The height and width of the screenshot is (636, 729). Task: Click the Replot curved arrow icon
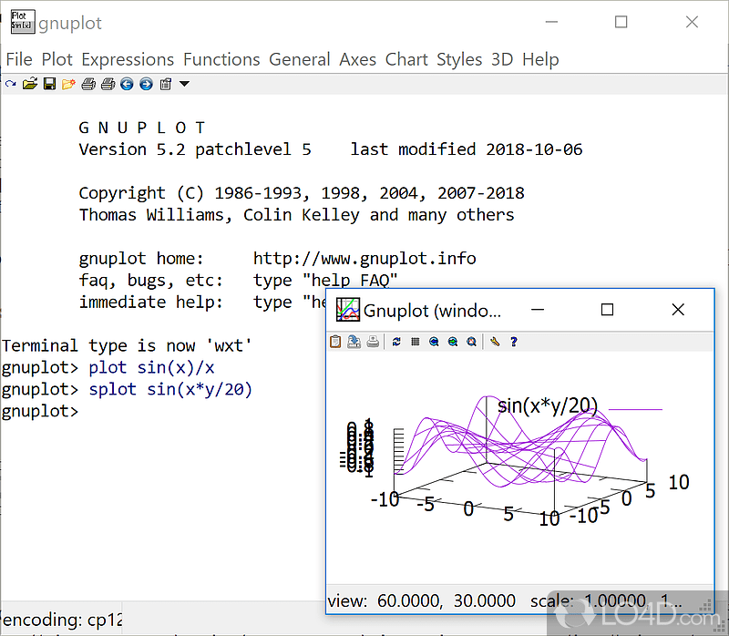10,84
